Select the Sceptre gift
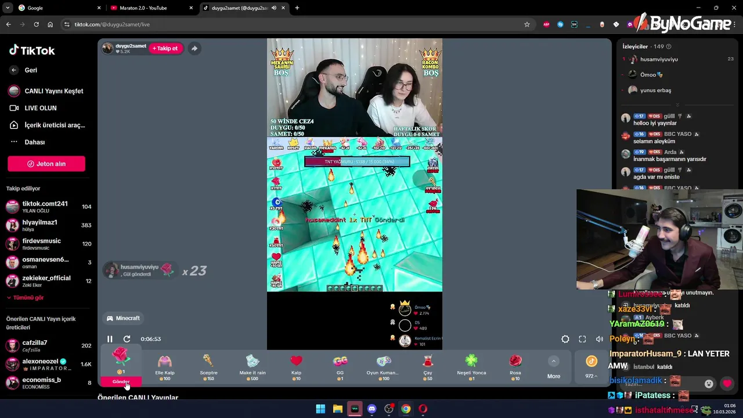The image size is (743, 418). (x=208, y=367)
